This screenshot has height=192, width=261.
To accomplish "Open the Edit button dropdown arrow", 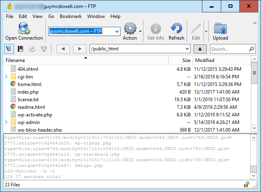I will (206, 31).
